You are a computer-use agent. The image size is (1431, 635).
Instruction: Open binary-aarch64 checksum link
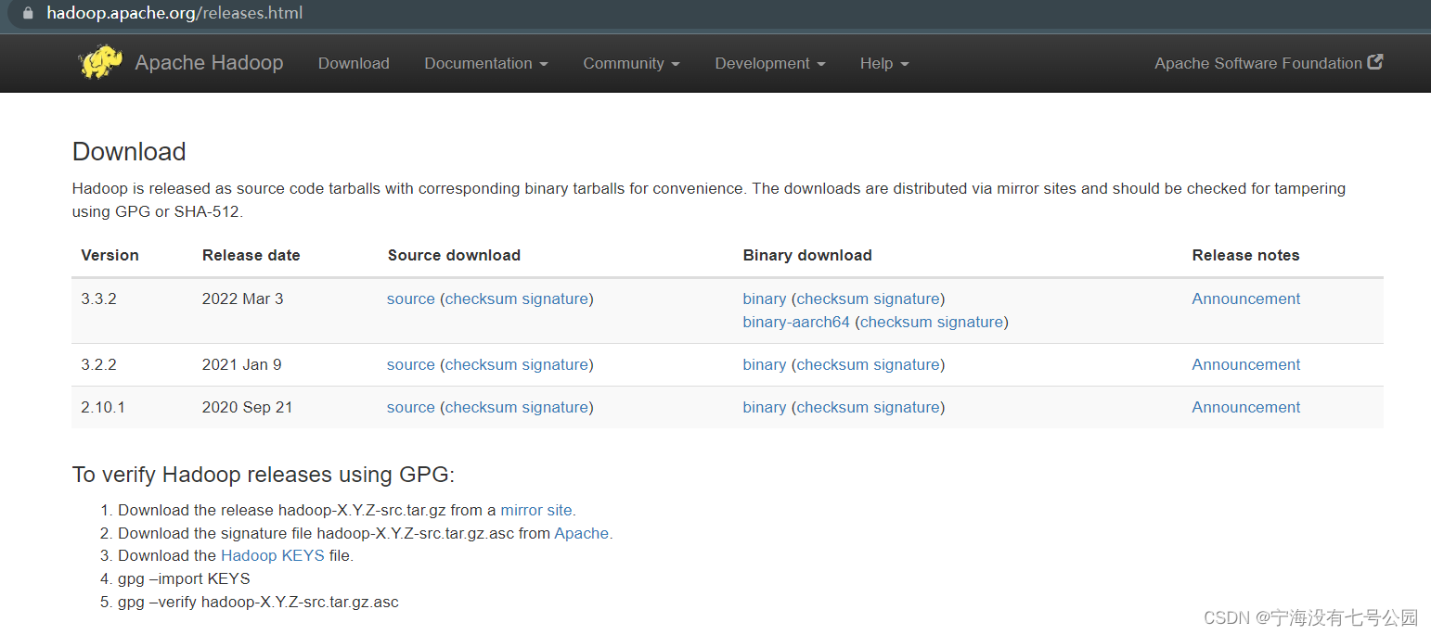[x=896, y=322]
